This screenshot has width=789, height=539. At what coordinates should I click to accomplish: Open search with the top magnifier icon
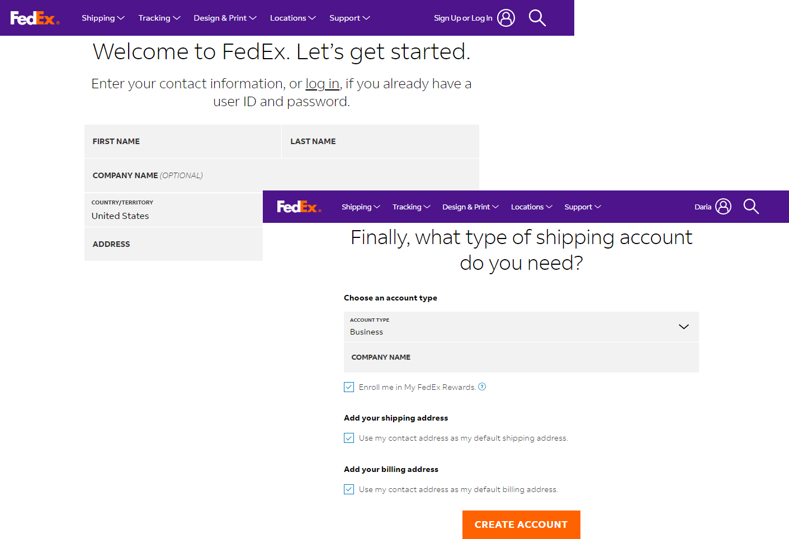click(x=537, y=18)
